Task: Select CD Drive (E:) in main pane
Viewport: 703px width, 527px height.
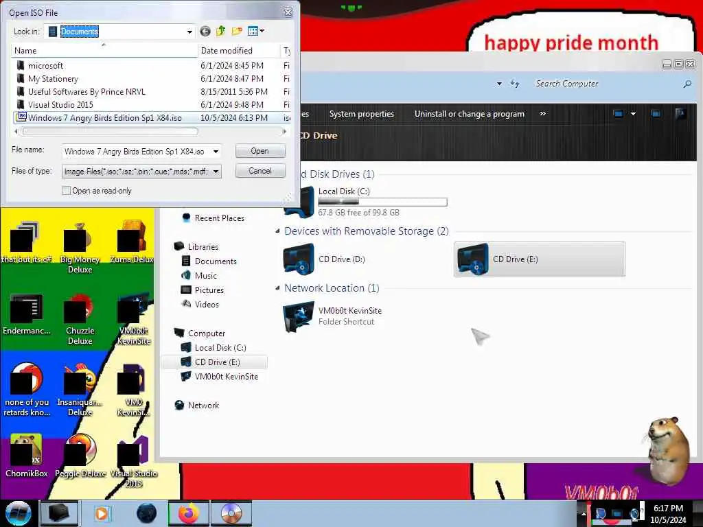Action: point(540,259)
